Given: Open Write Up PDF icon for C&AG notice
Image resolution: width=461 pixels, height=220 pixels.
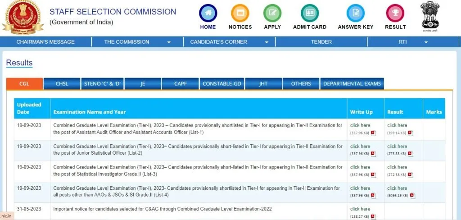Looking at the screenshot, I should click(373, 216).
